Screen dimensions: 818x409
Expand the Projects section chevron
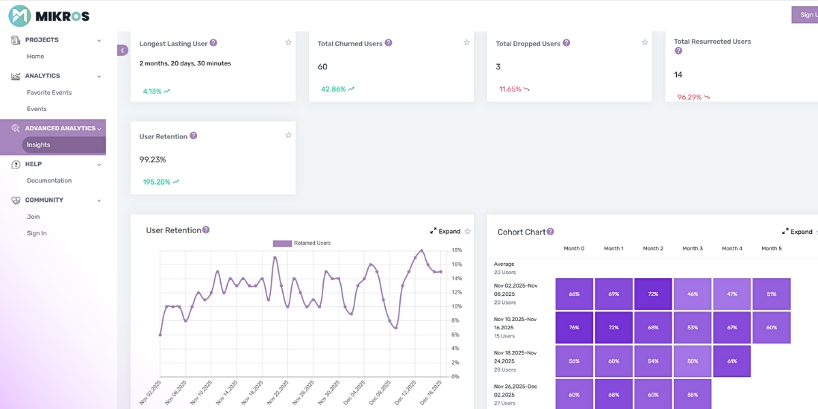pos(97,40)
